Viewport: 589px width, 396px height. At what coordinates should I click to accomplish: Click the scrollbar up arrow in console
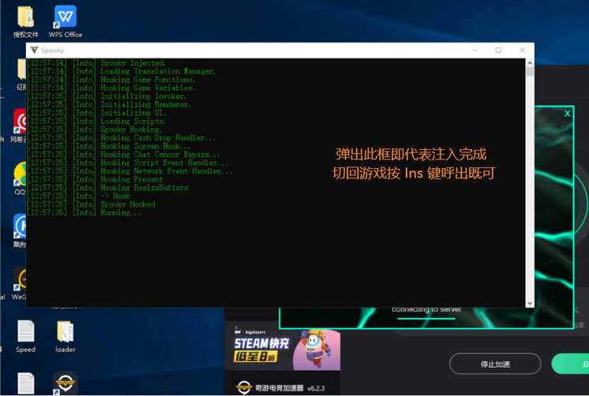(x=530, y=63)
